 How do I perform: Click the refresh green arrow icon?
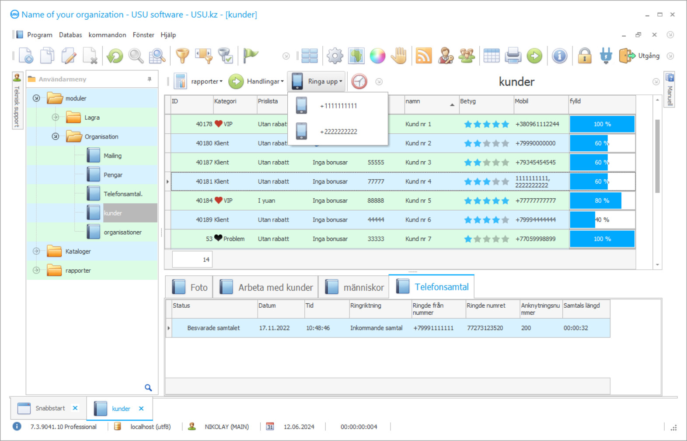tap(115, 56)
